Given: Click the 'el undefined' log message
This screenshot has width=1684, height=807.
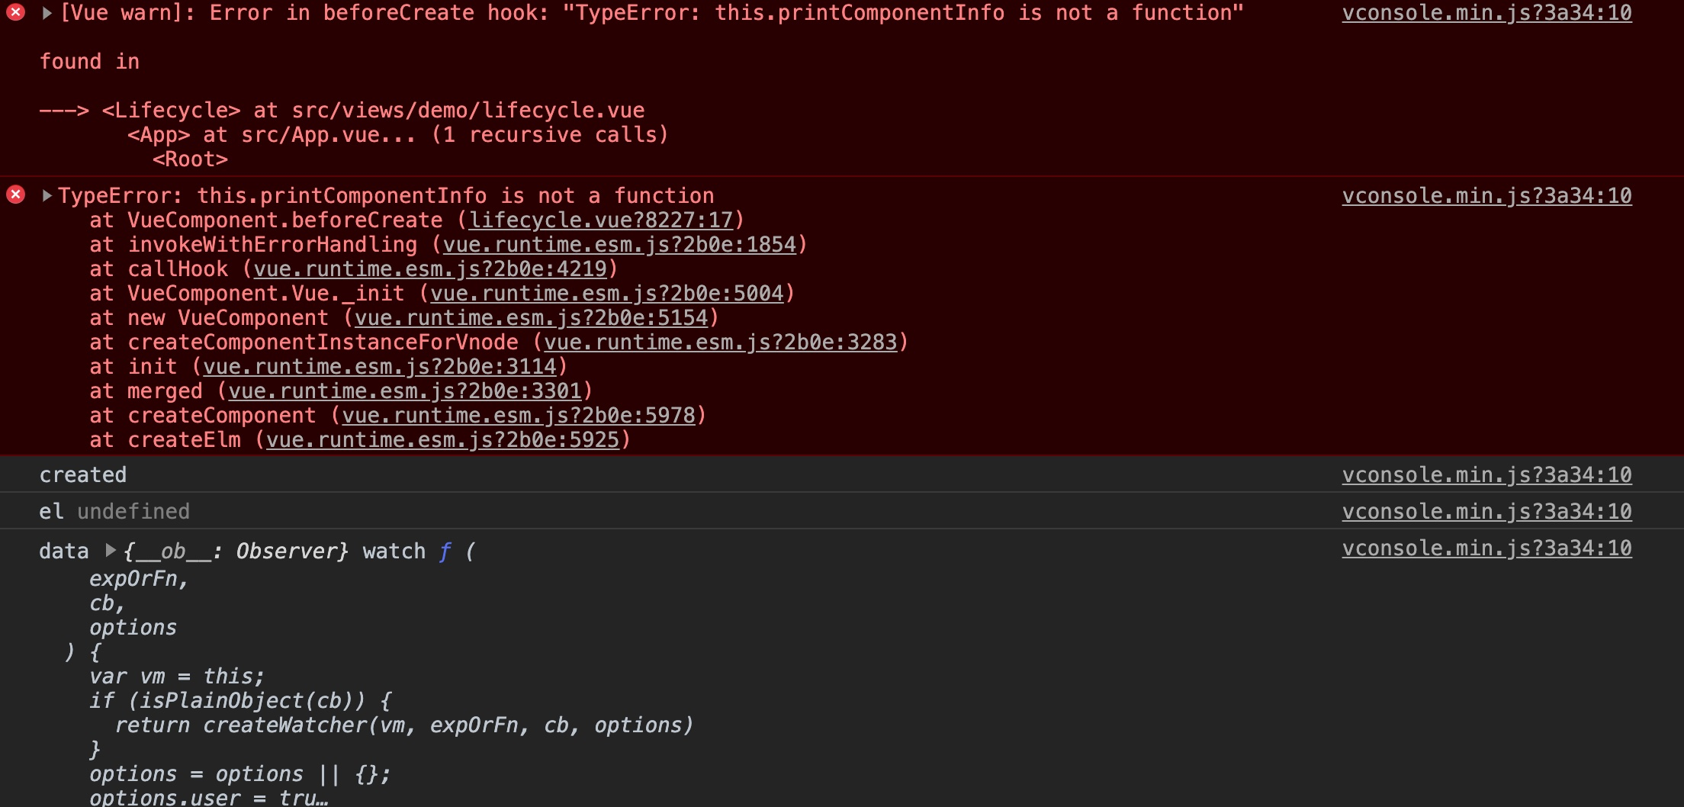Looking at the screenshot, I should [114, 512].
